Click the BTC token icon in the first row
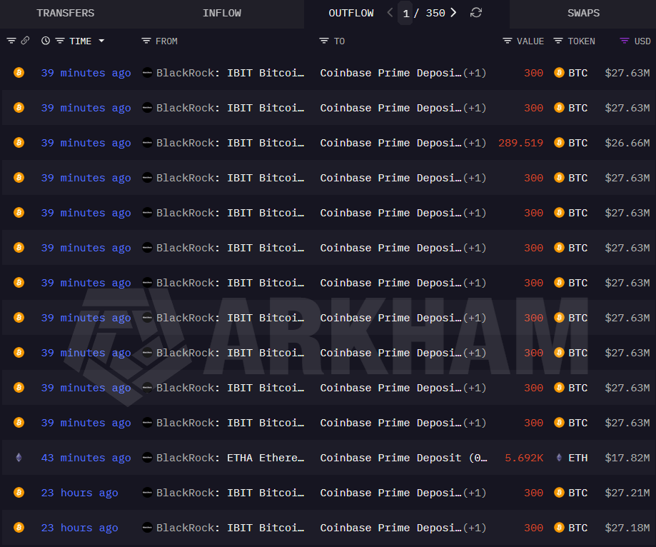 click(x=559, y=72)
